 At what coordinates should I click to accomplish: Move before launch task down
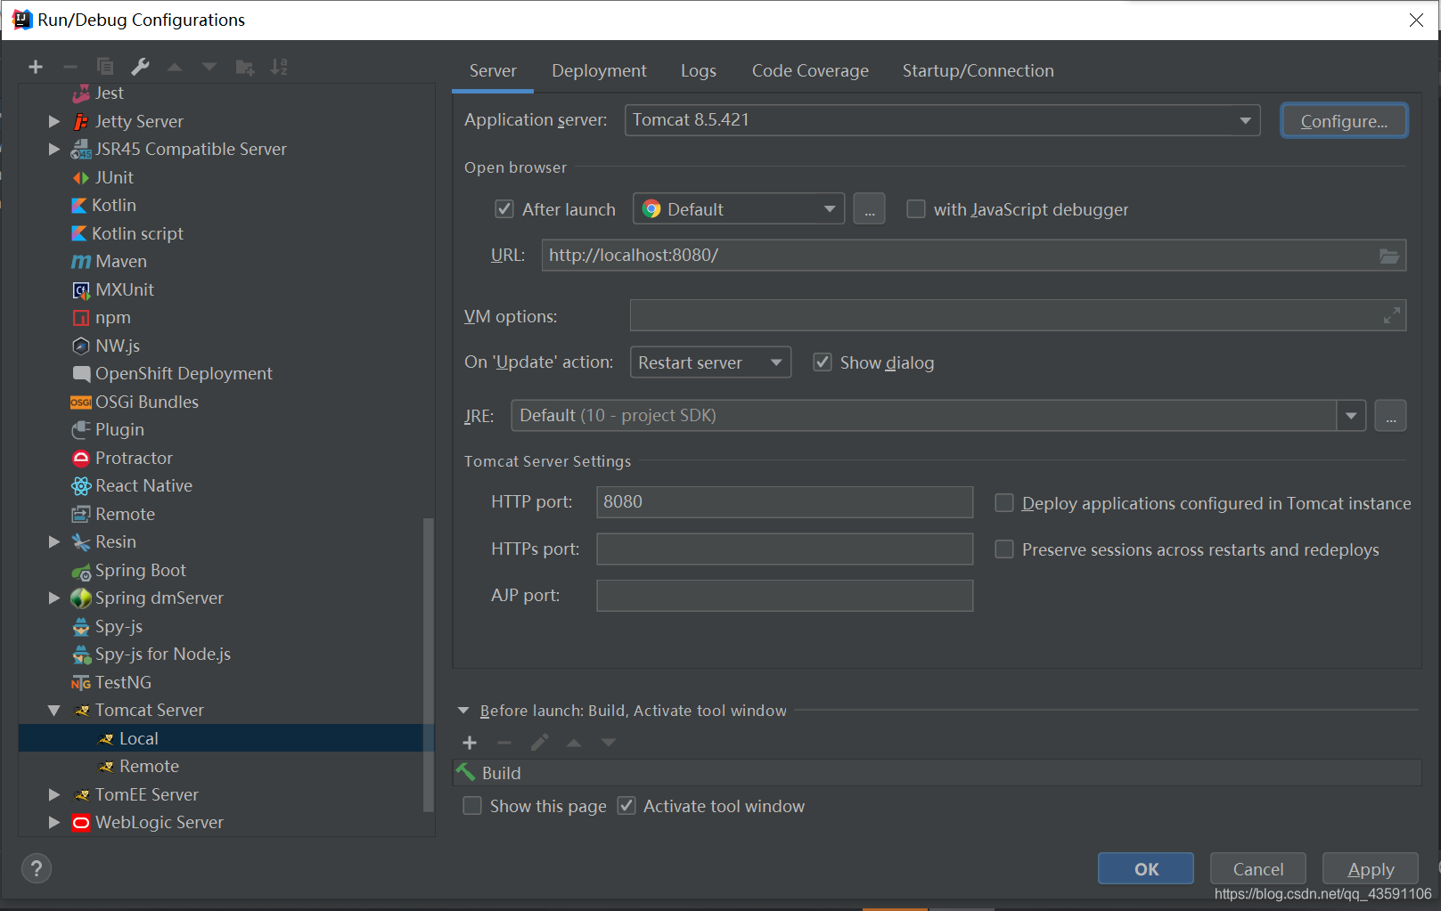[609, 743]
